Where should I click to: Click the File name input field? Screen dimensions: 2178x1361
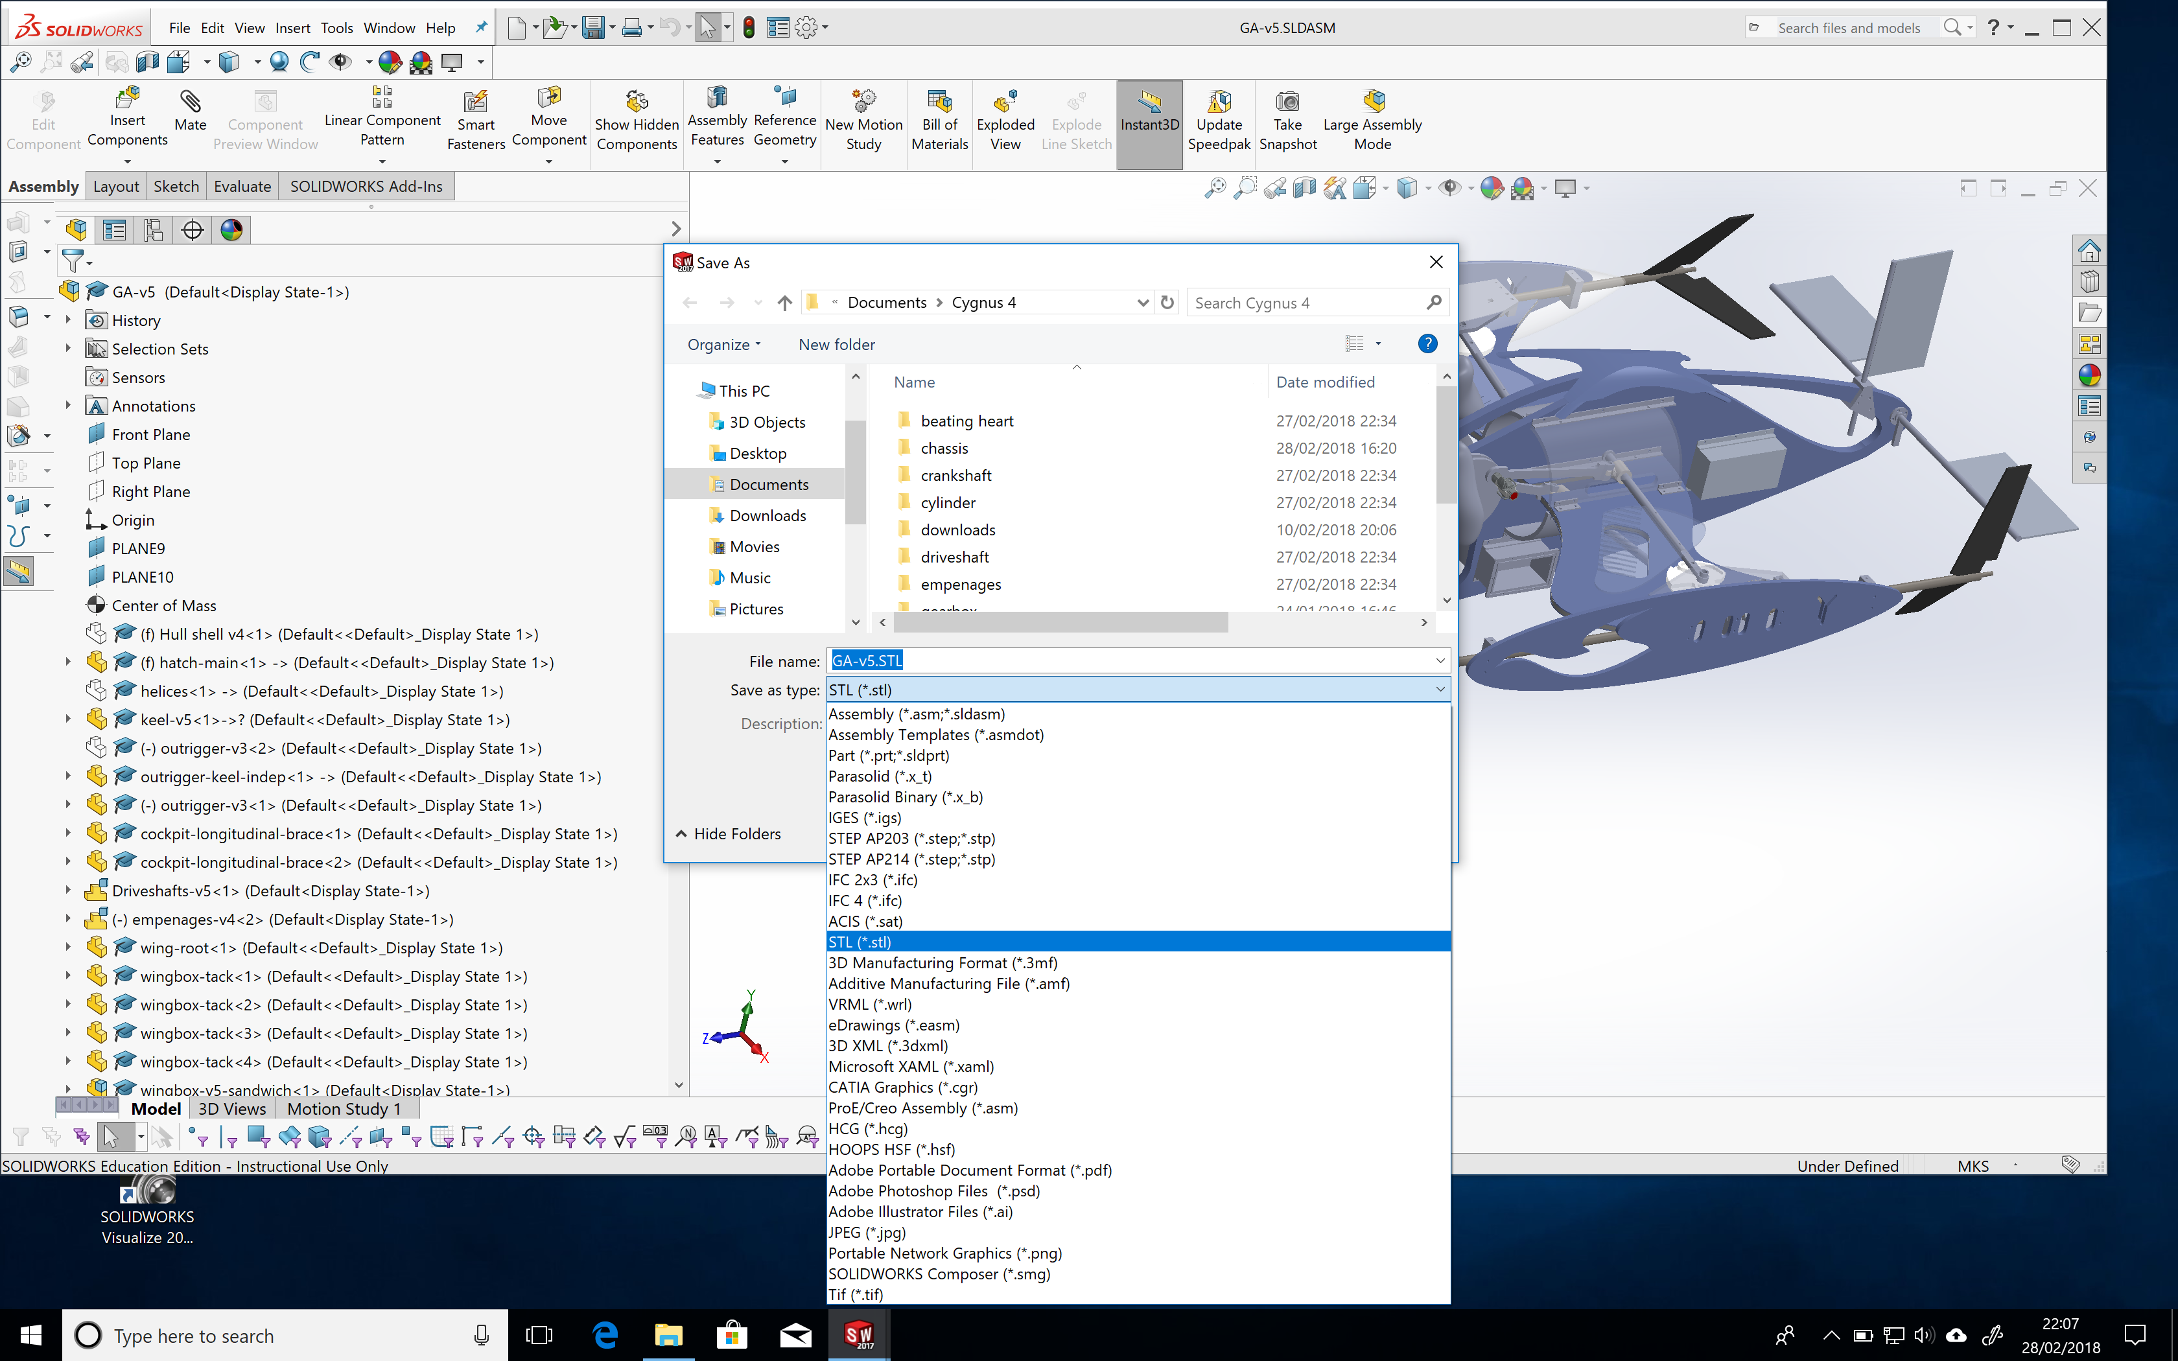point(1138,660)
